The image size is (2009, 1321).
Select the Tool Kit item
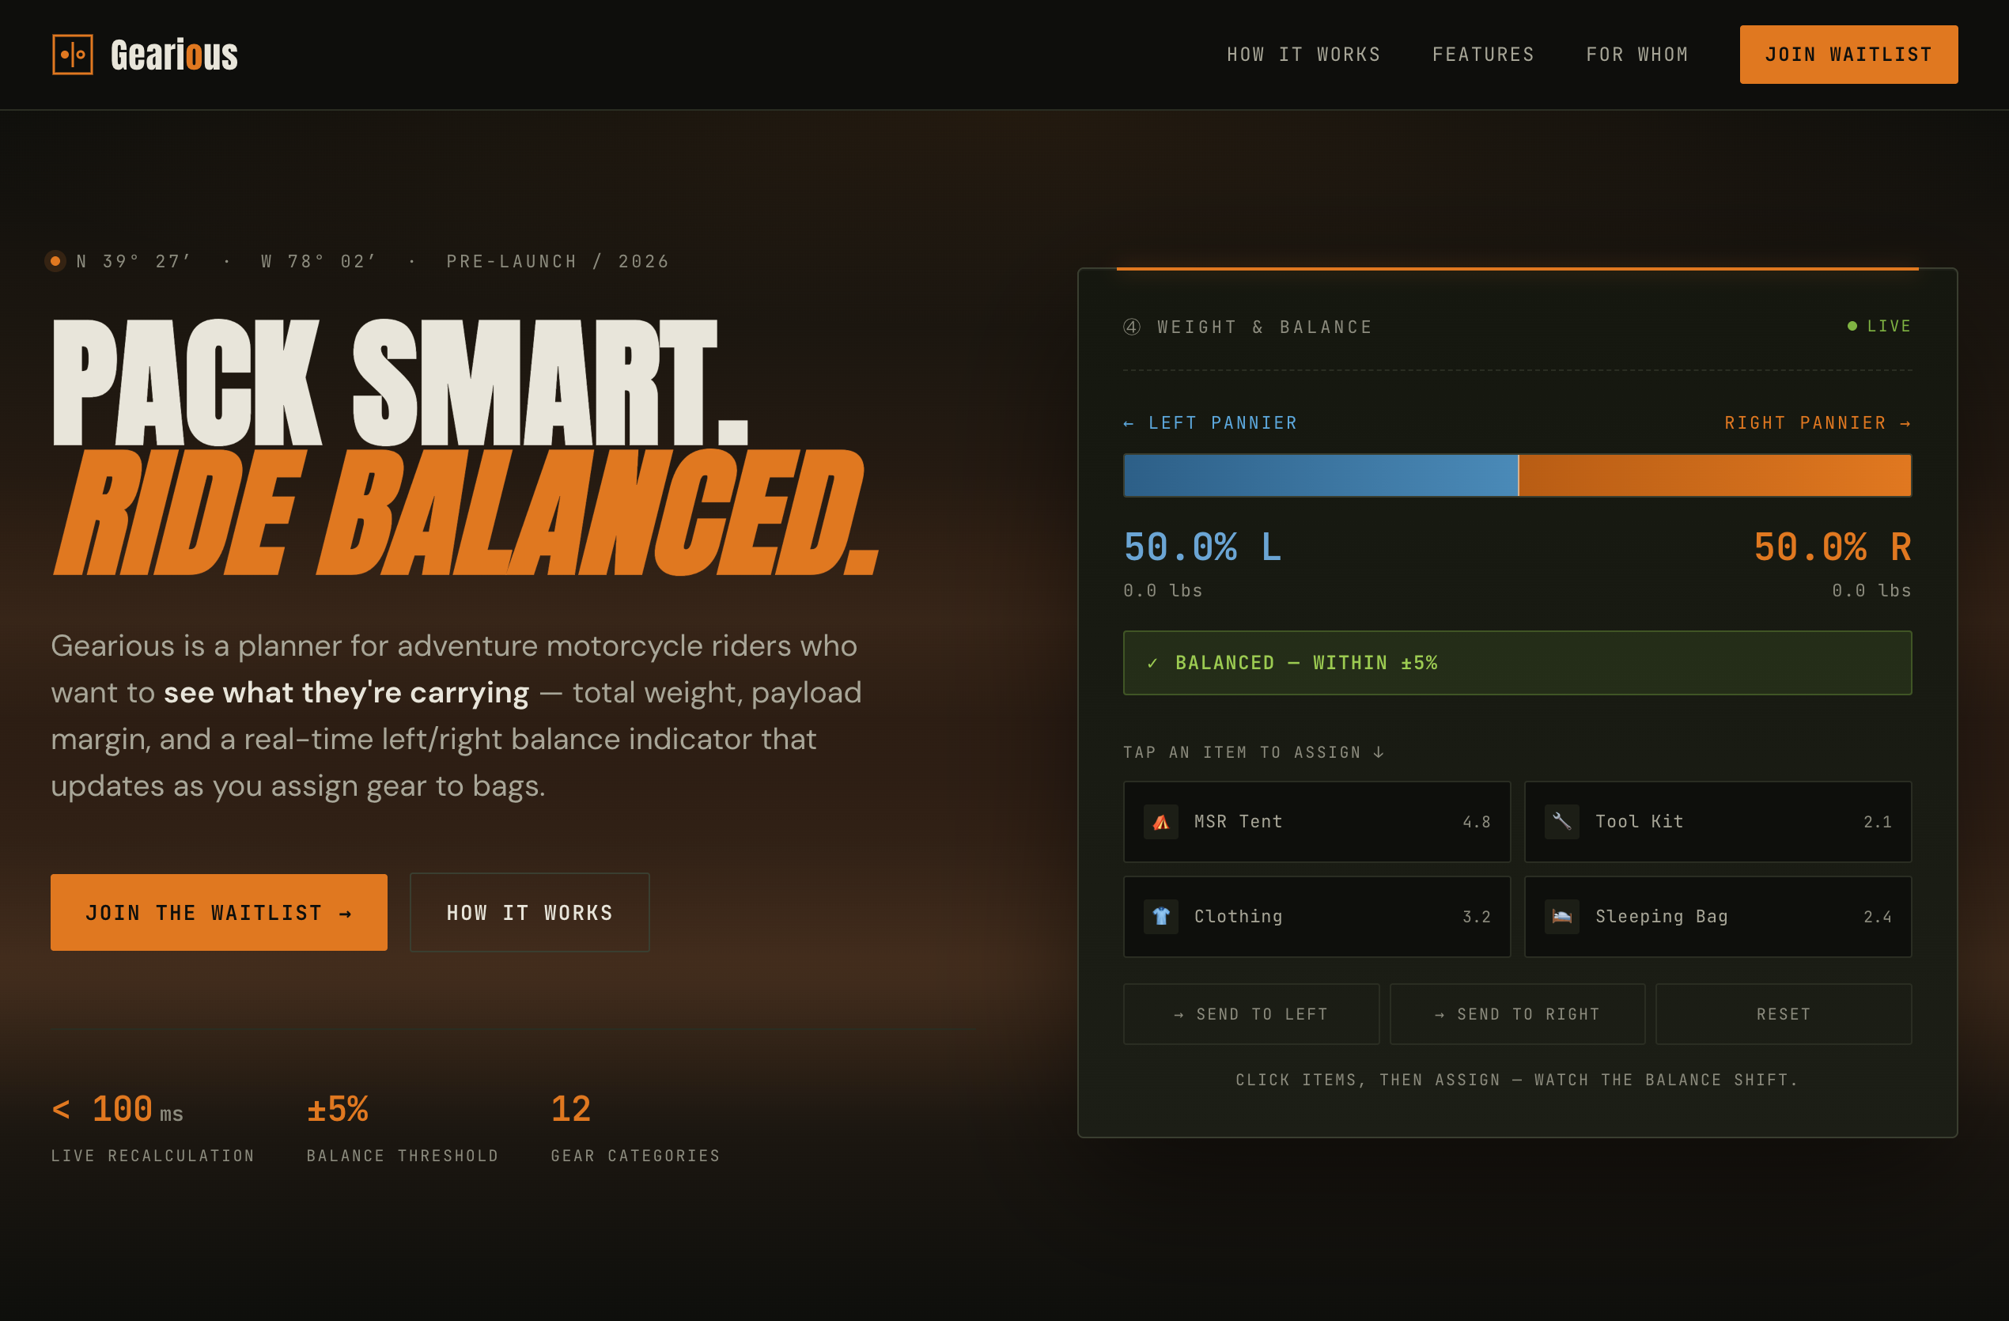[1718, 822]
